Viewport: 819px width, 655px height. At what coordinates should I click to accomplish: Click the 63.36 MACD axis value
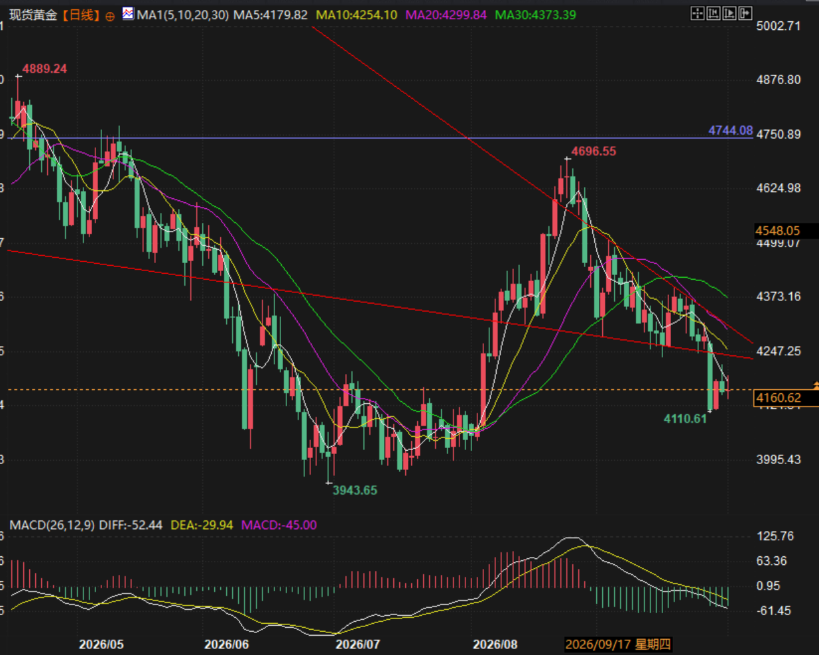(772, 562)
